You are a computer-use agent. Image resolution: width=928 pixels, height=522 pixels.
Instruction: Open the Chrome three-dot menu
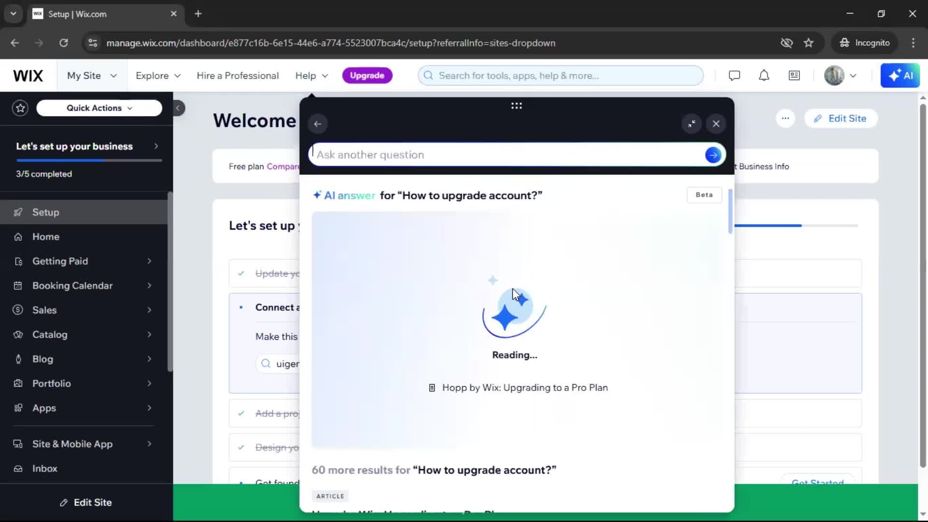tap(913, 43)
